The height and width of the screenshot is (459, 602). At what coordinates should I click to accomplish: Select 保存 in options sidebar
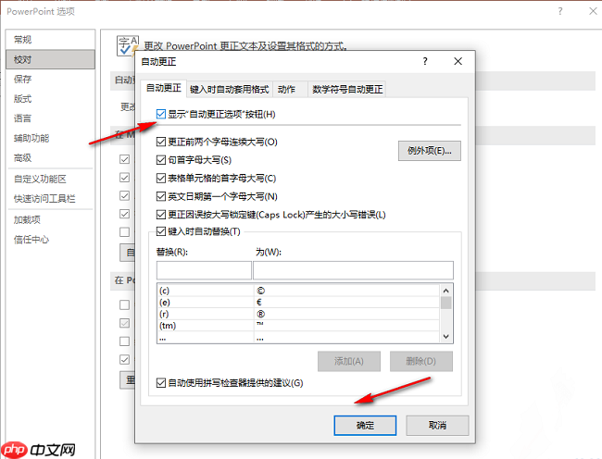pos(50,79)
